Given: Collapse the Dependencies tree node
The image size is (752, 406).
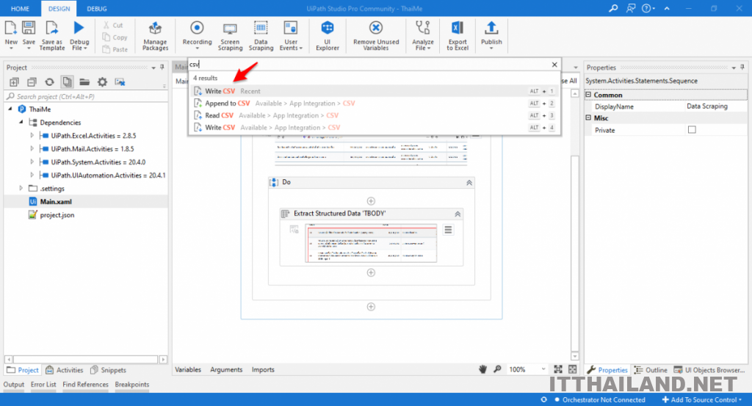Looking at the screenshot, I should 21,122.
